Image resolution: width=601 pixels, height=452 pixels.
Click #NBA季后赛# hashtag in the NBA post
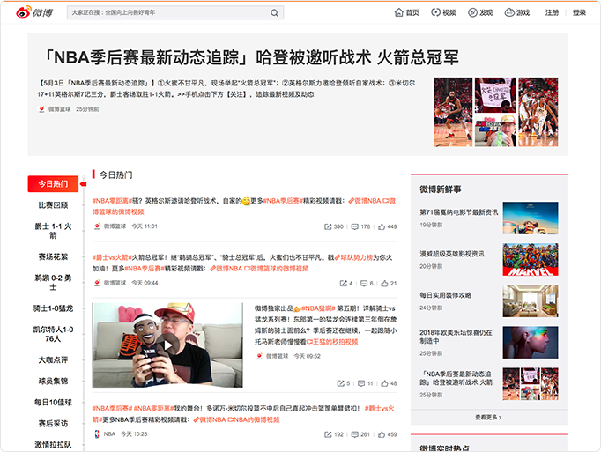point(112,408)
